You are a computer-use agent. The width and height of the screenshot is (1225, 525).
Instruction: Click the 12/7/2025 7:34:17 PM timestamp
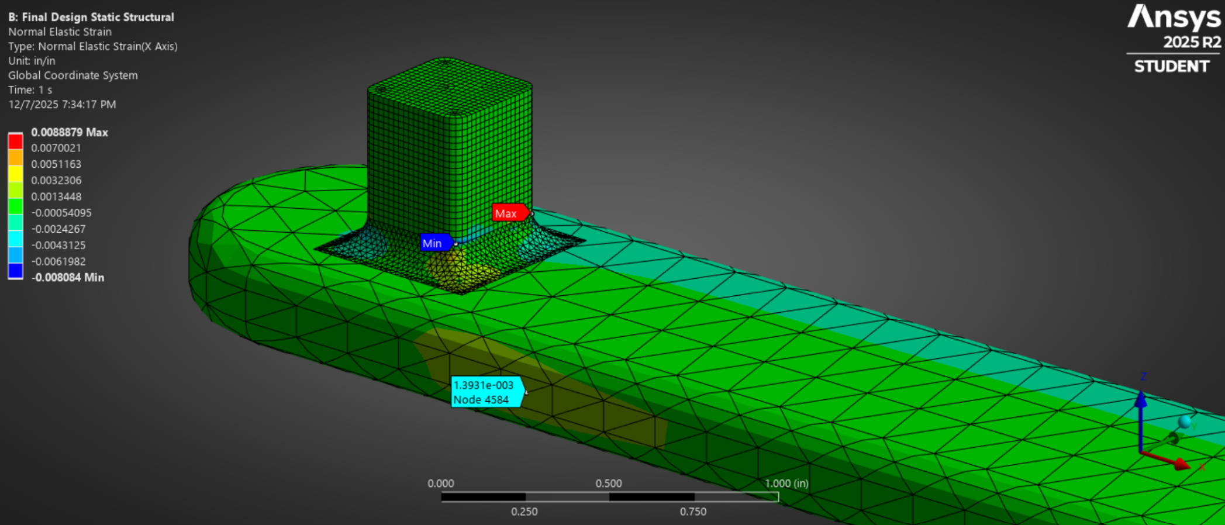(62, 105)
